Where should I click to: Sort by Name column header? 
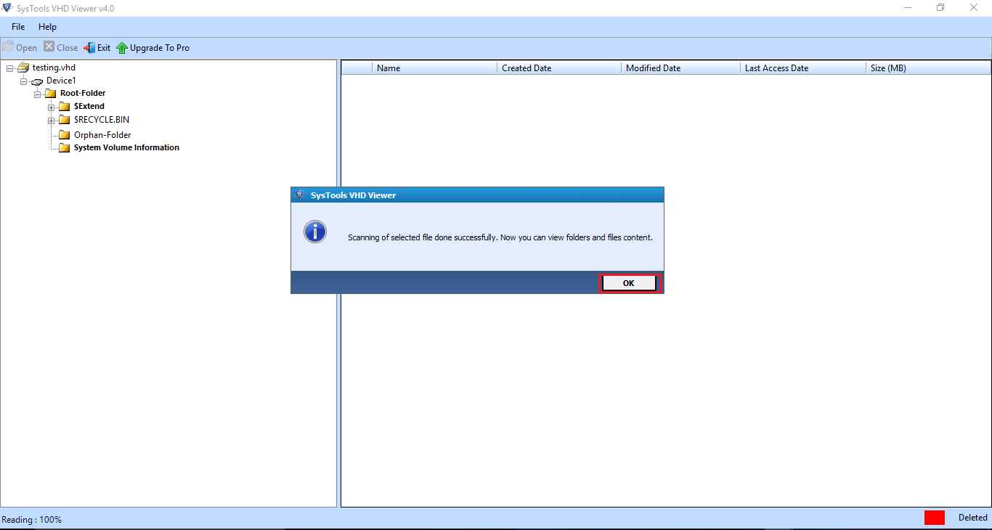point(434,68)
